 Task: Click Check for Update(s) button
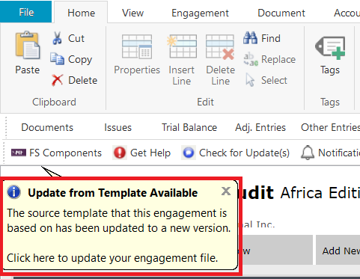[x=236, y=153]
